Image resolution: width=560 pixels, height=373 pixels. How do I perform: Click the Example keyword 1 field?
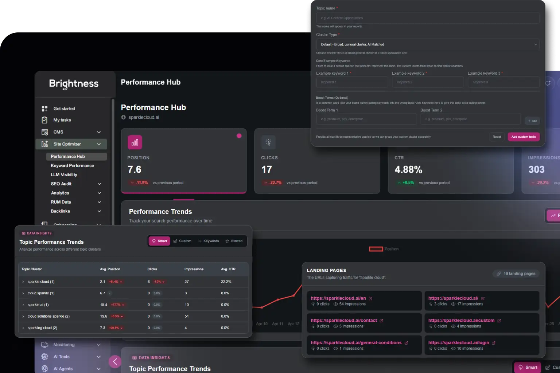352,82
